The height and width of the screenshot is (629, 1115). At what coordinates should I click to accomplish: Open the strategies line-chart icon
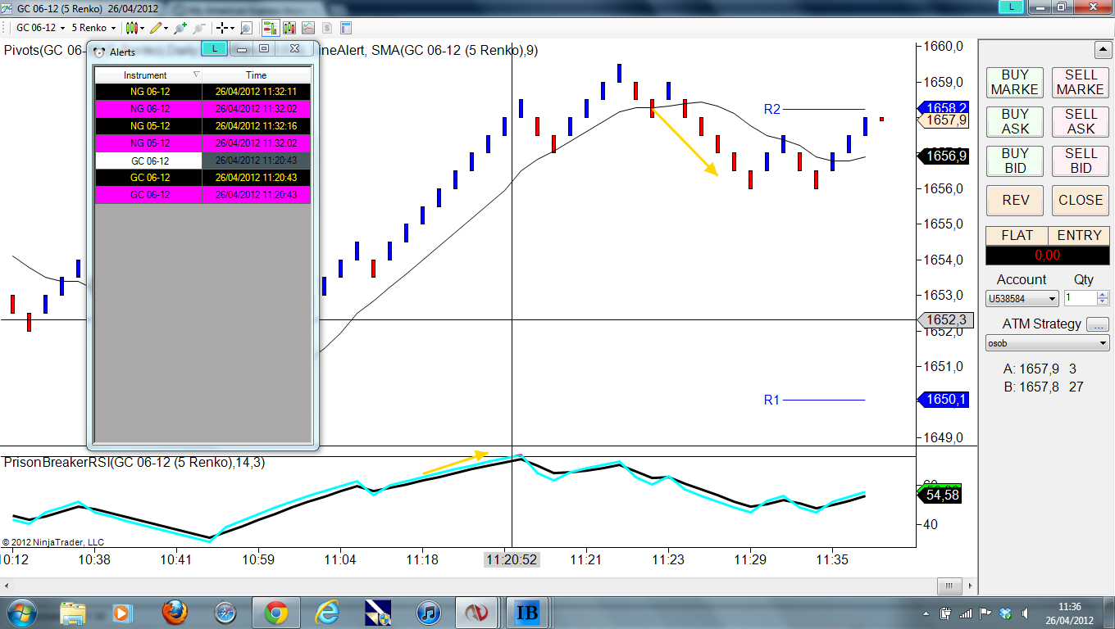308,28
